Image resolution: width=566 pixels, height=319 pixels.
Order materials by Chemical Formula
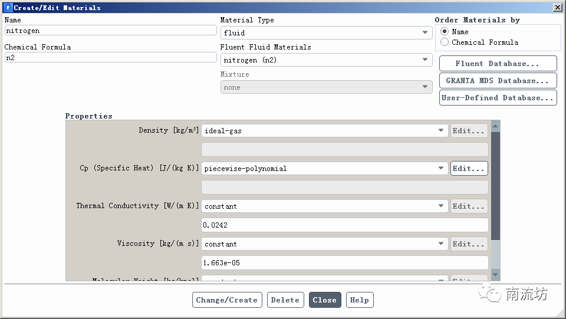coord(445,42)
